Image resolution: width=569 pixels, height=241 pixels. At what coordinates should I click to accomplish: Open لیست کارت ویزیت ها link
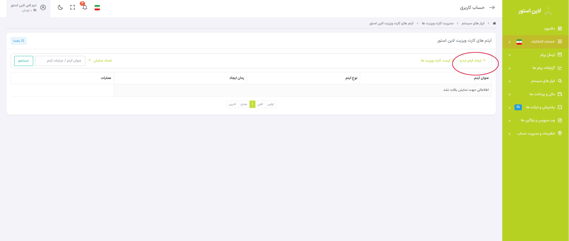437,60
